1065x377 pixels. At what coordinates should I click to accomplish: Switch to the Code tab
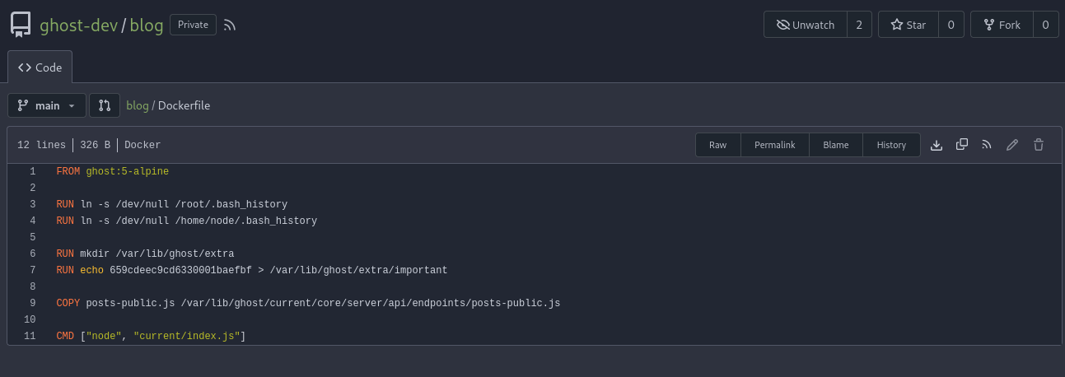click(x=40, y=67)
